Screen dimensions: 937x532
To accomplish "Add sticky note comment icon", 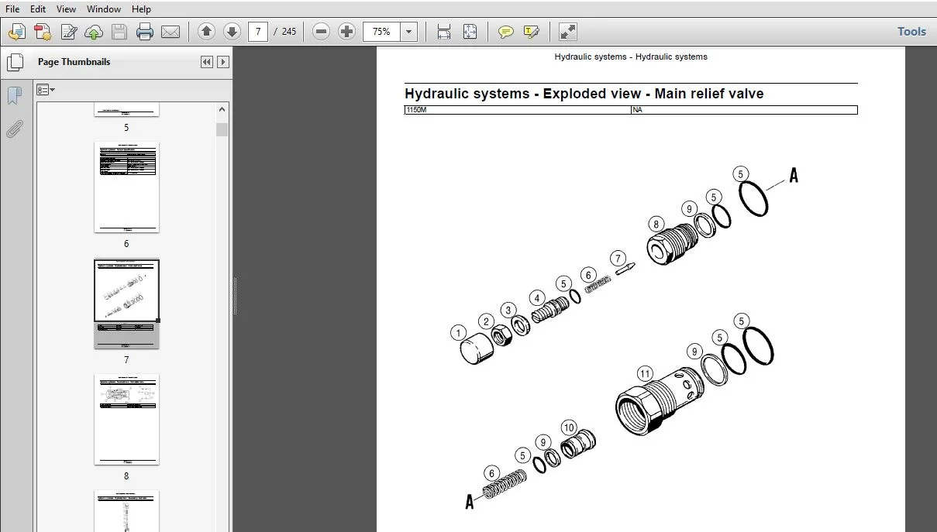I will point(505,32).
